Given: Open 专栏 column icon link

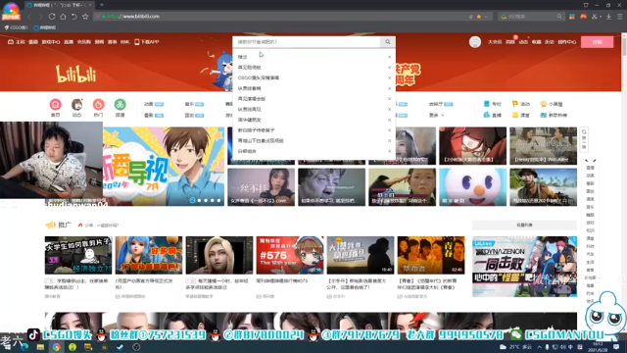Looking at the screenshot, I should coord(492,104).
